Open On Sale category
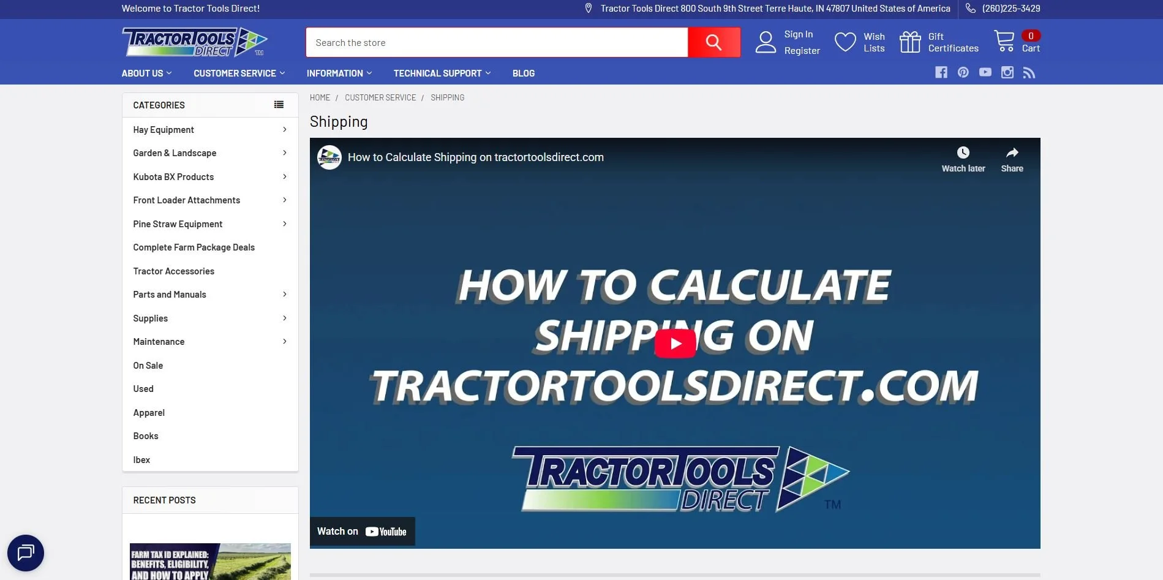This screenshot has width=1163, height=580. [148, 366]
